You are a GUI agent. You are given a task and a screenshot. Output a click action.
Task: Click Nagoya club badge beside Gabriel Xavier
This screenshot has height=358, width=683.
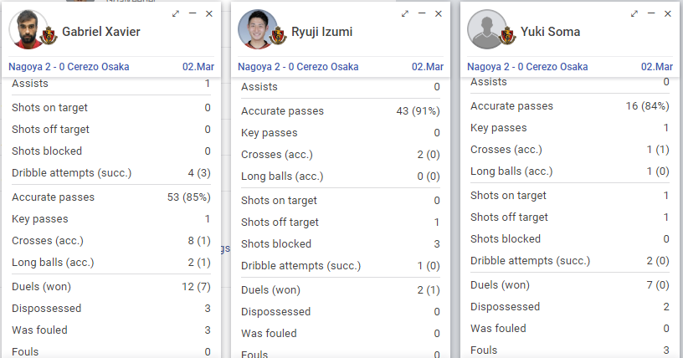click(x=49, y=36)
